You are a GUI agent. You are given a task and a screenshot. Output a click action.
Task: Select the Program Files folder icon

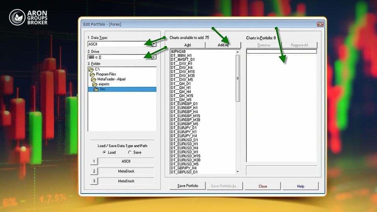(92, 74)
